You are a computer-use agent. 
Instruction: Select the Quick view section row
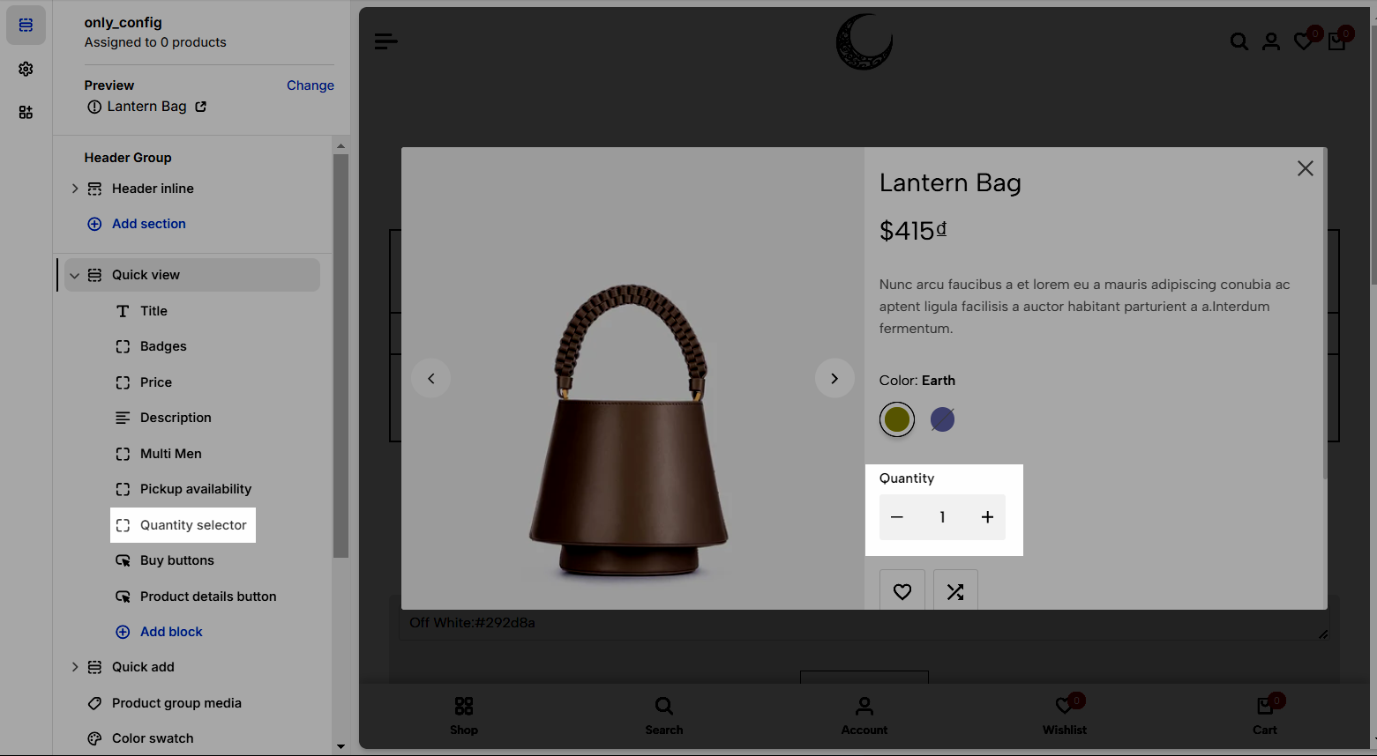click(192, 275)
